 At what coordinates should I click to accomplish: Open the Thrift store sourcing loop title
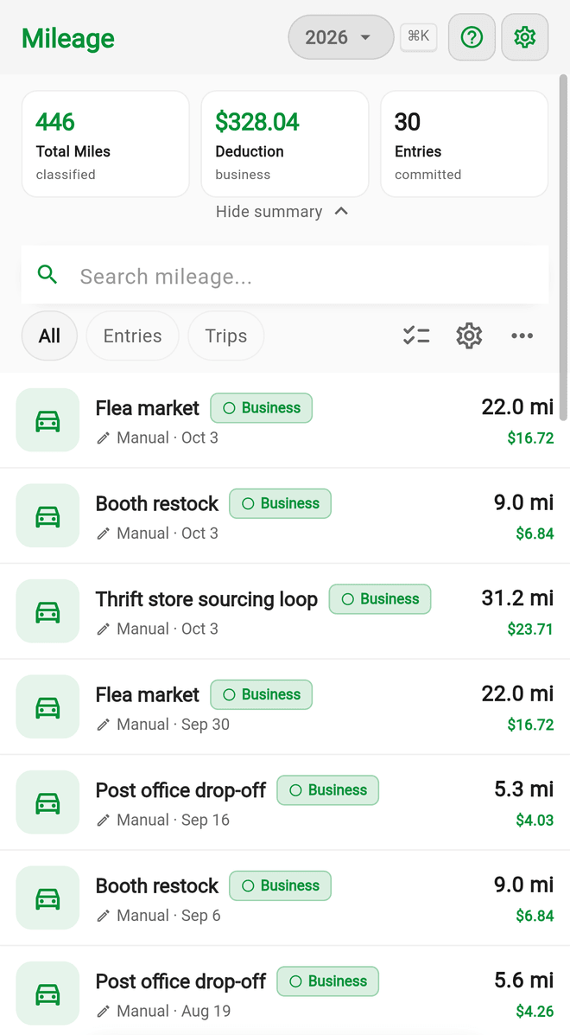coord(206,599)
